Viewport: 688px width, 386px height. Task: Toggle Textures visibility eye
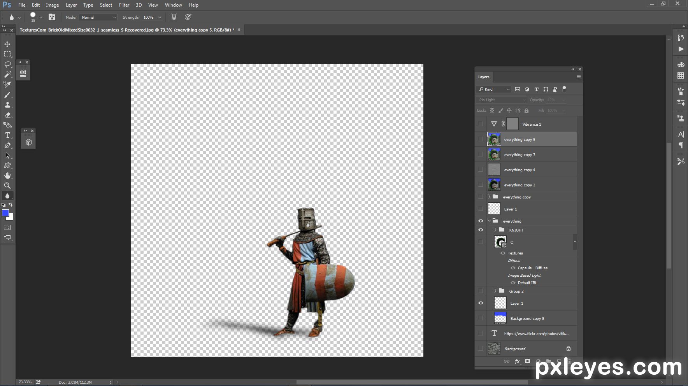coord(503,253)
